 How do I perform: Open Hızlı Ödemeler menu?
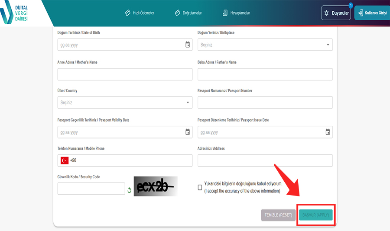point(140,13)
